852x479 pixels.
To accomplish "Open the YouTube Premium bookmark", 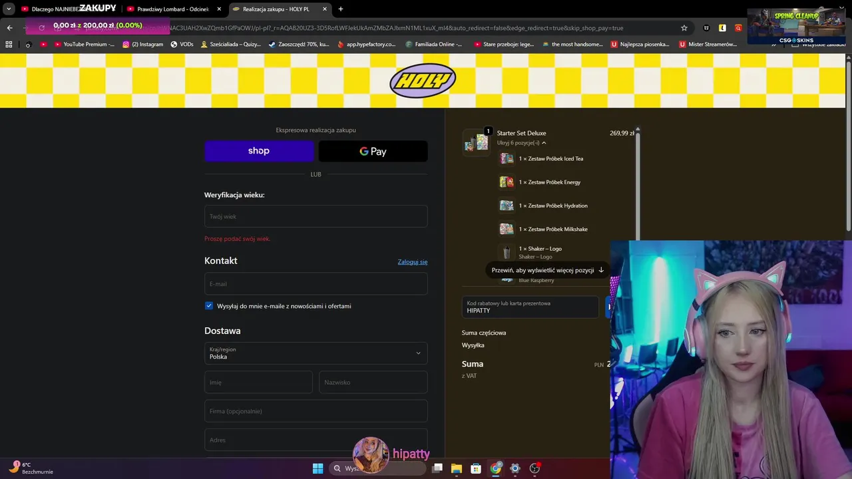I will click(85, 45).
